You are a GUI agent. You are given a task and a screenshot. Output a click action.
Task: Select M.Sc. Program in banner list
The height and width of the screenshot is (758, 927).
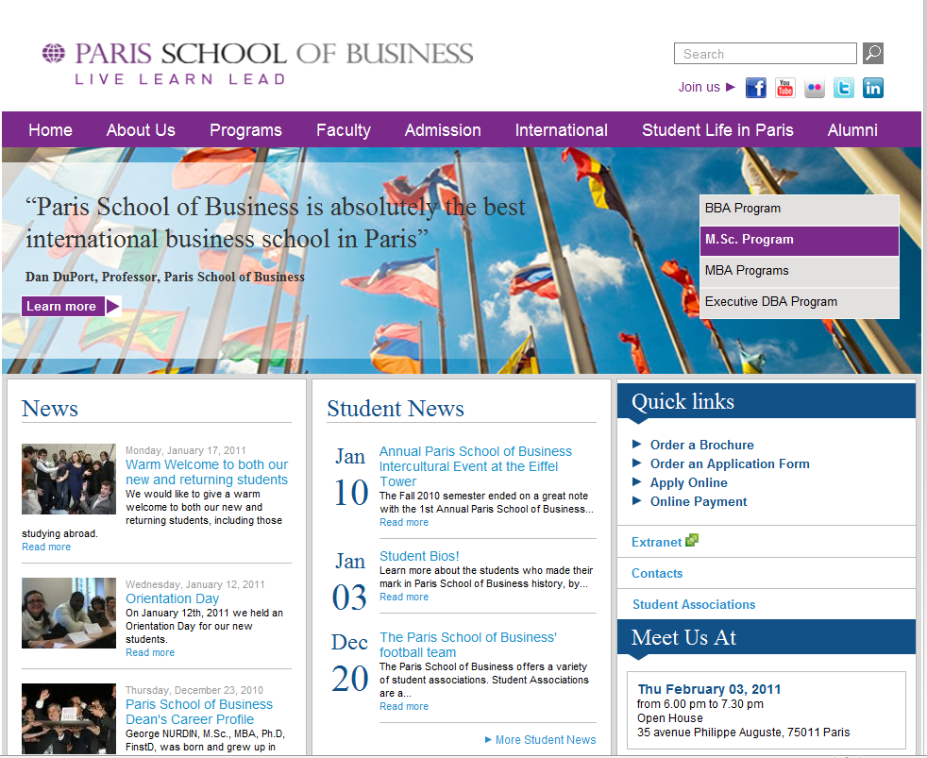point(799,240)
